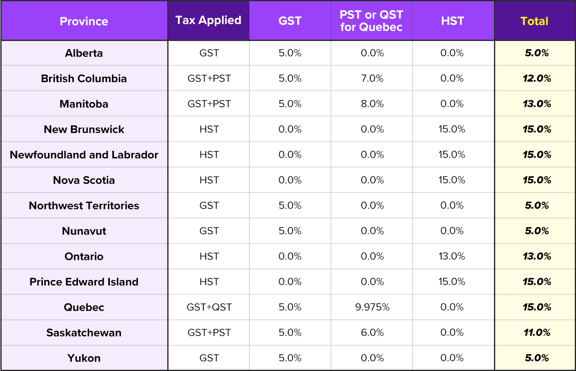
Task: Select the Alberta province cell
Action: pos(84,53)
